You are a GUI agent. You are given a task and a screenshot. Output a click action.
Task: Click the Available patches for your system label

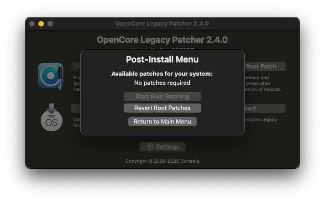click(x=162, y=74)
